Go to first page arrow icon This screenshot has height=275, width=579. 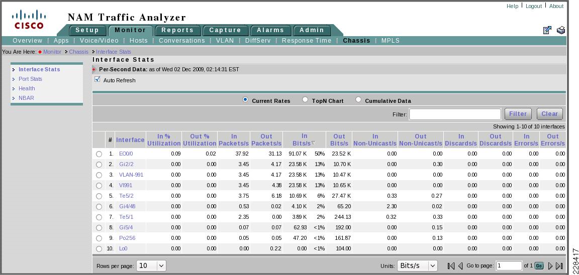pos(451,266)
